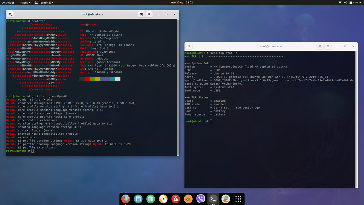Open search in the left terminal window
The image size is (364, 205).
pyautogui.click(x=10, y=14)
